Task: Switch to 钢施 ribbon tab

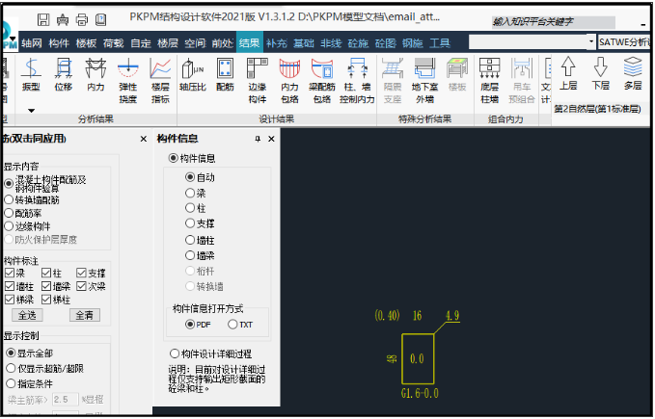Action: tap(413, 43)
